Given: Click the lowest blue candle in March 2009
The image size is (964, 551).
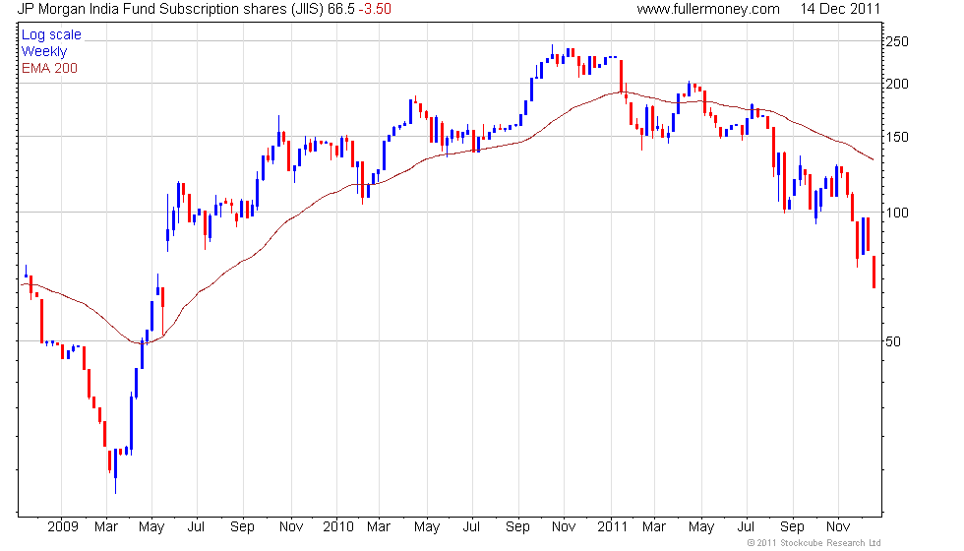Looking at the screenshot, I should coord(115,471).
